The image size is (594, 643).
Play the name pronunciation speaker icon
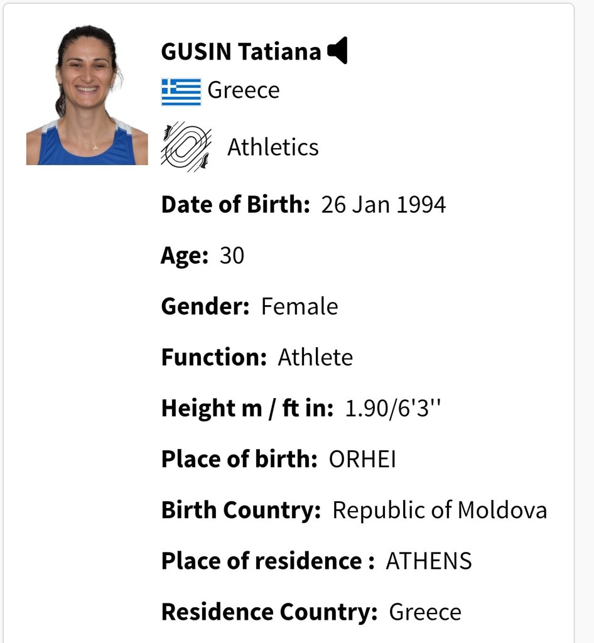(x=337, y=50)
